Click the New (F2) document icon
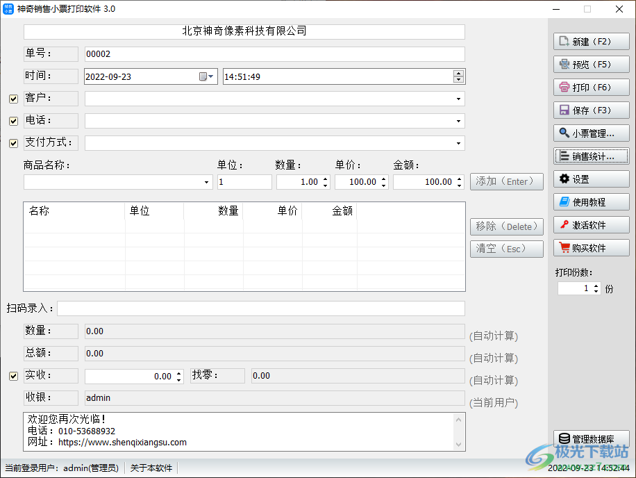 [564, 42]
